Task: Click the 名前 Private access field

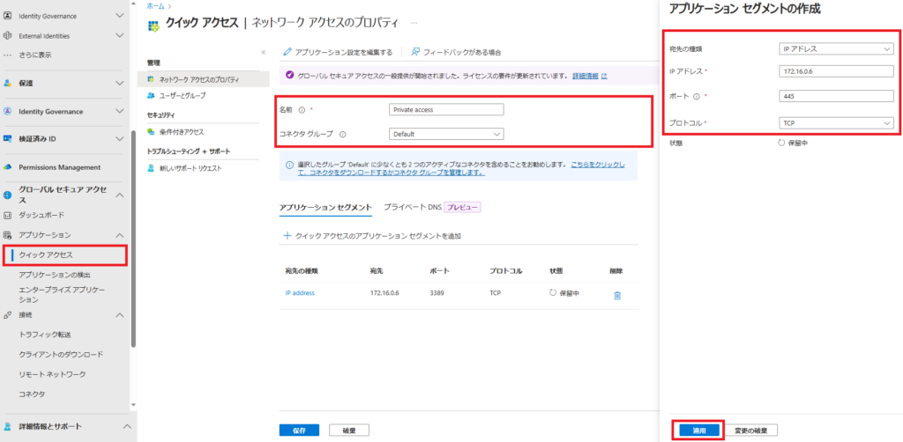Action: (446, 109)
